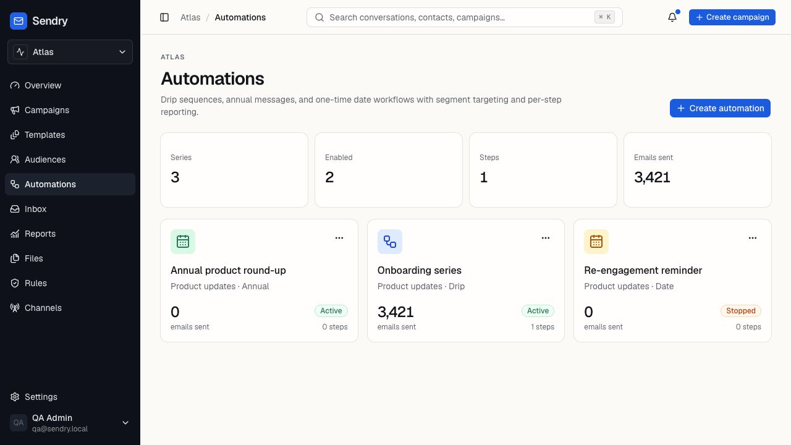Open options menu for Onboarding series
The image size is (791, 445).
[x=546, y=238]
